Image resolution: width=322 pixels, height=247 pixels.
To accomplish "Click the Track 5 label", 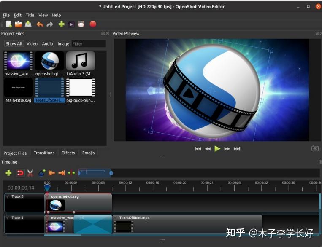I will [x=17, y=196].
